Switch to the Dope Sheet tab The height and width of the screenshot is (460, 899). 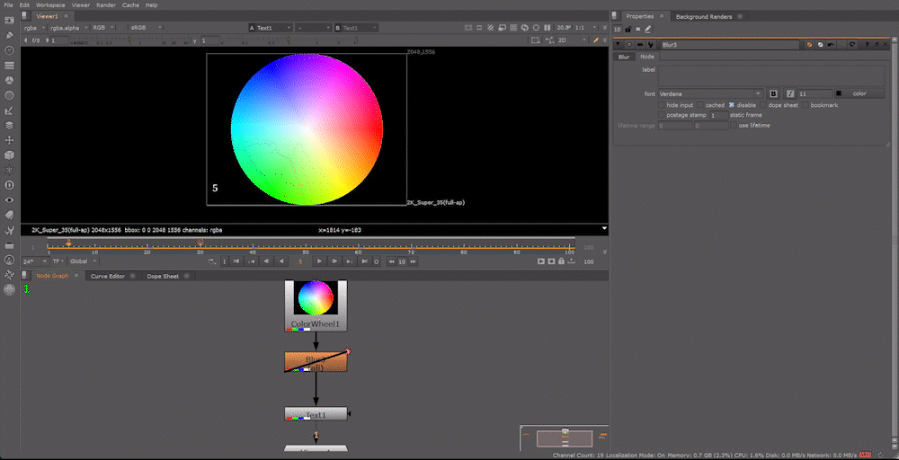coord(163,276)
